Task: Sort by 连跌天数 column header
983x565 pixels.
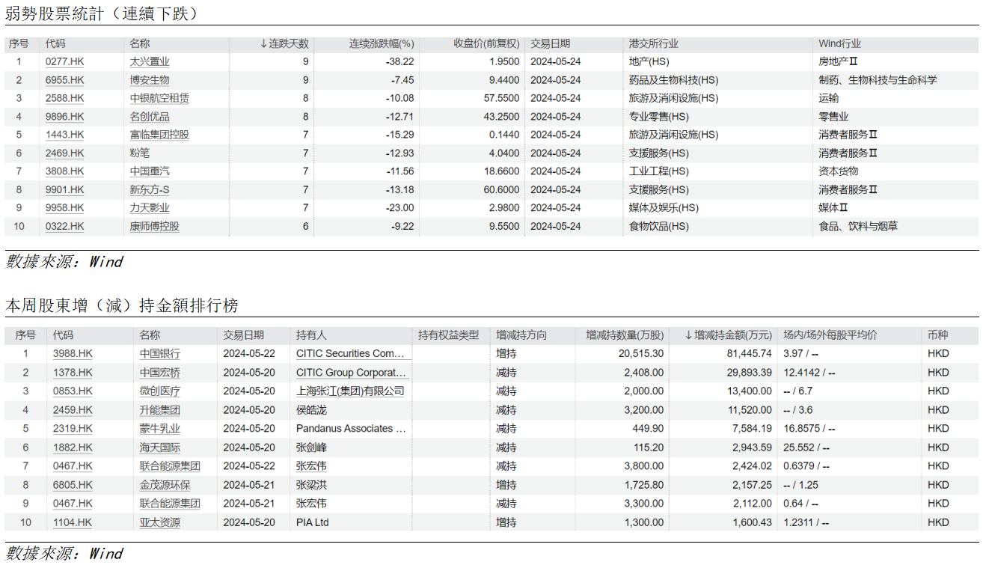Action: (284, 43)
